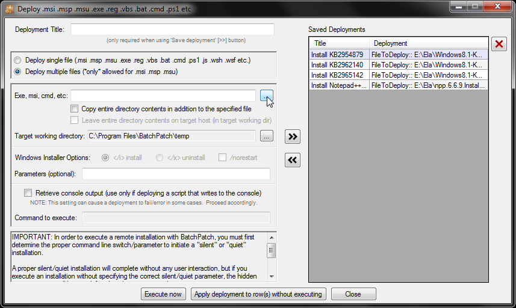
Task: Select the 'Install KB2954879' saved deployment
Action: (x=339, y=55)
